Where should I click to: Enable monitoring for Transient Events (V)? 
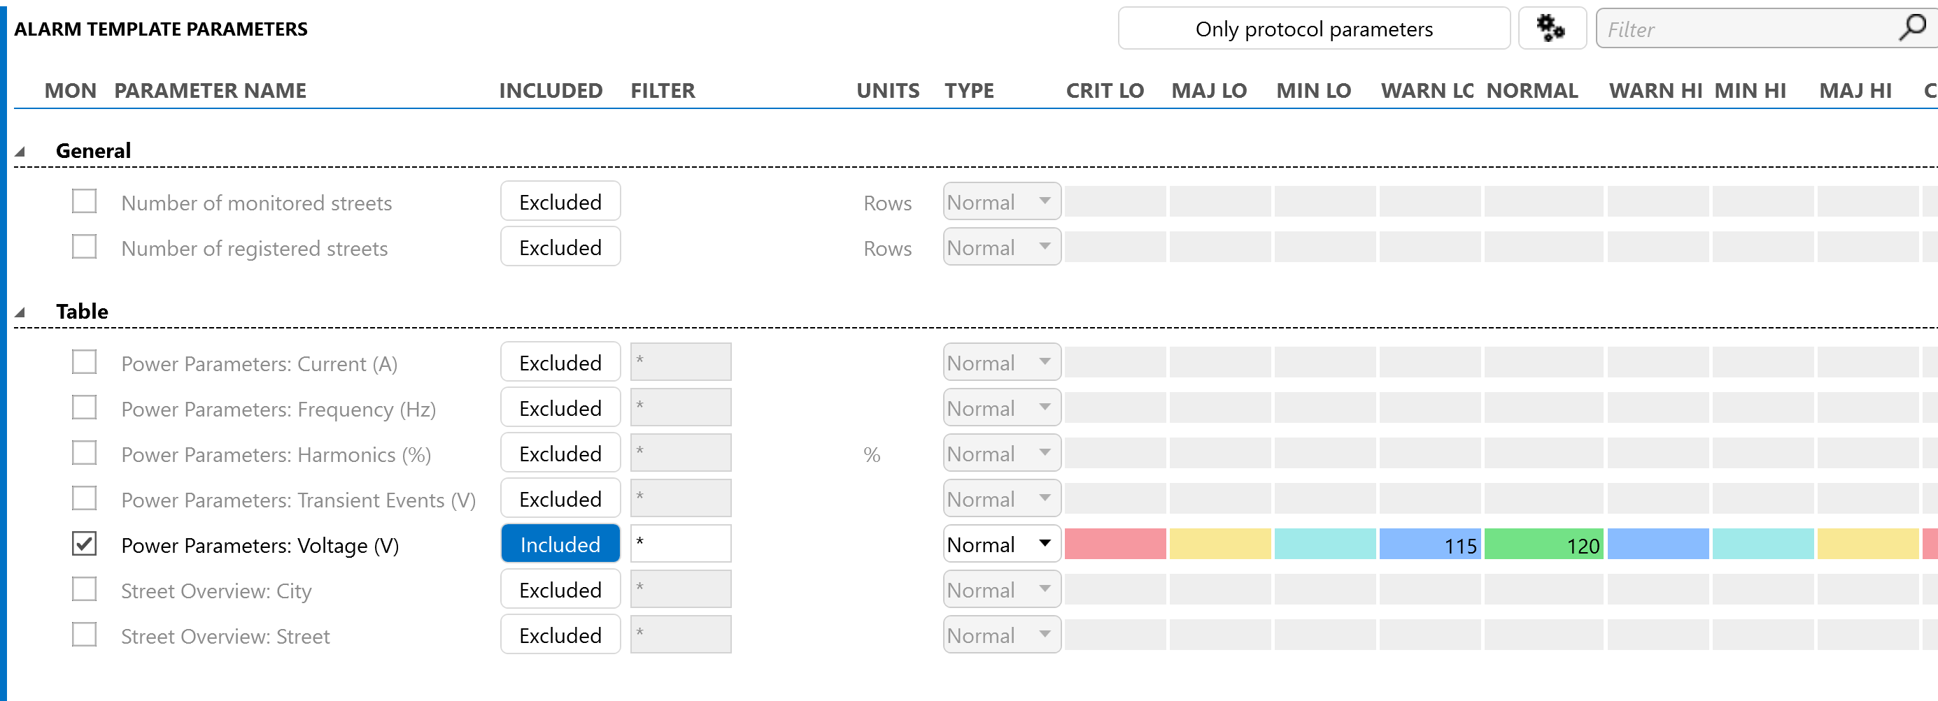[84, 498]
